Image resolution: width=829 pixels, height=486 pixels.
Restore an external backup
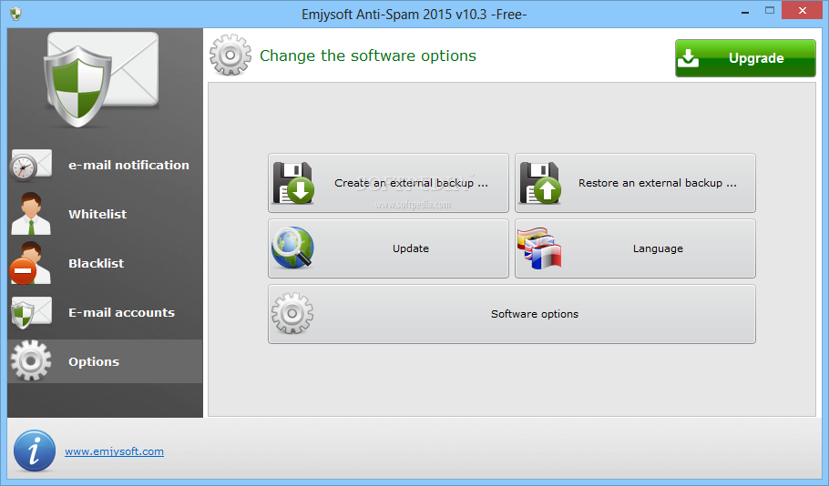(x=635, y=183)
